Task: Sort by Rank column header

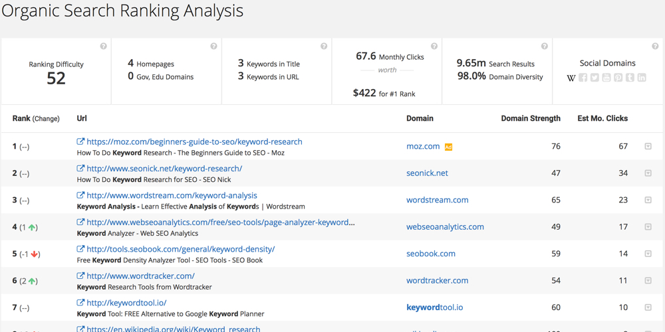Action: pyautogui.click(x=36, y=119)
